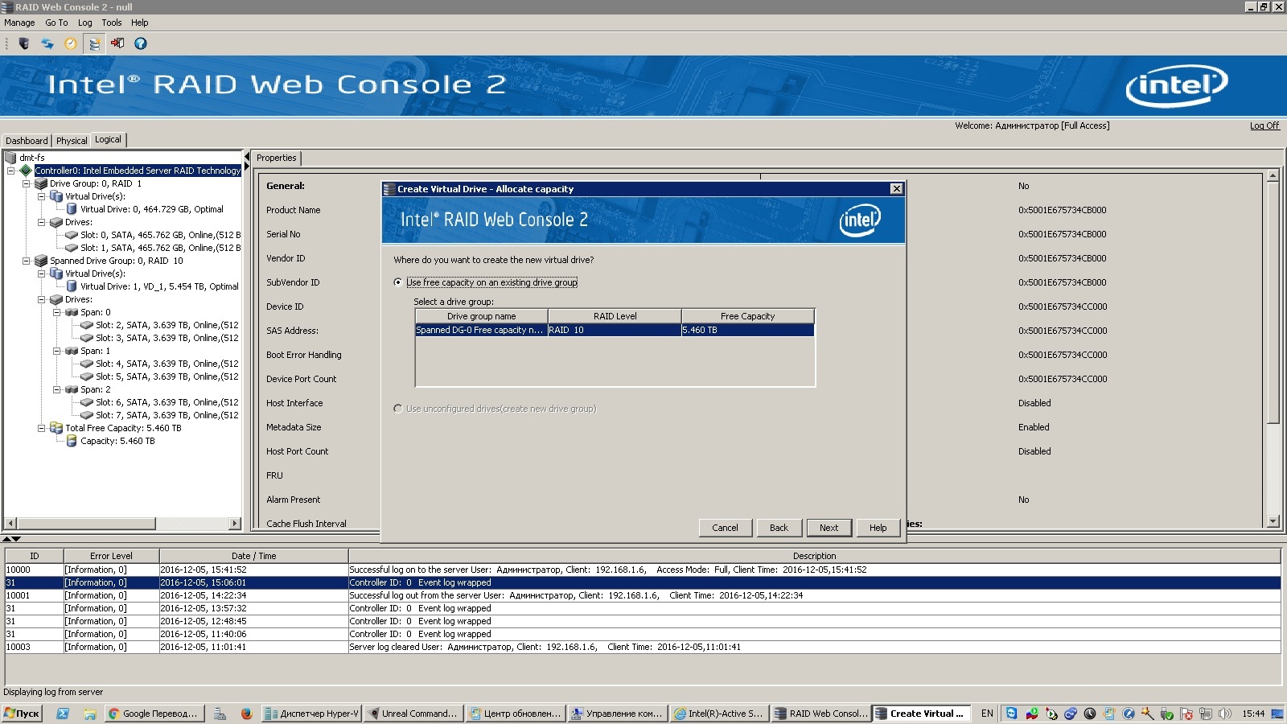Image resolution: width=1287 pixels, height=724 pixels.
Task: Click Back in the dialog
Action: [779, 528]
